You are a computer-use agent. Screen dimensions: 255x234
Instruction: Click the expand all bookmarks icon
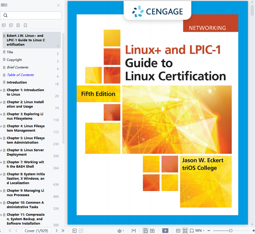coord(4,25)
